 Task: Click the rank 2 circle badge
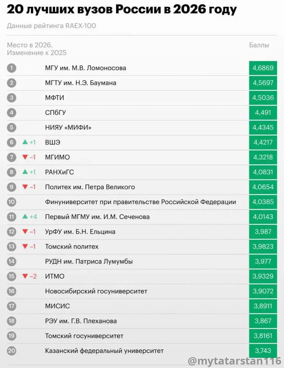(12, 83)
